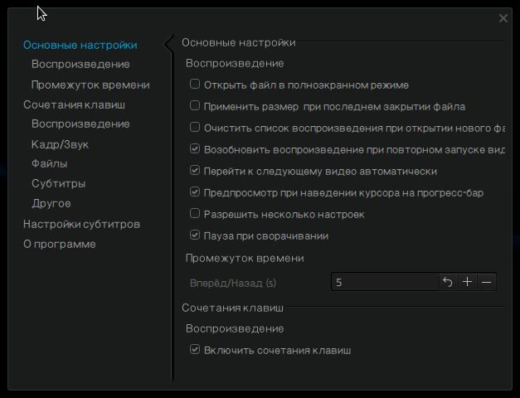
Task: Open the Файлы sidebar entry
Action: tap(50, 164)
